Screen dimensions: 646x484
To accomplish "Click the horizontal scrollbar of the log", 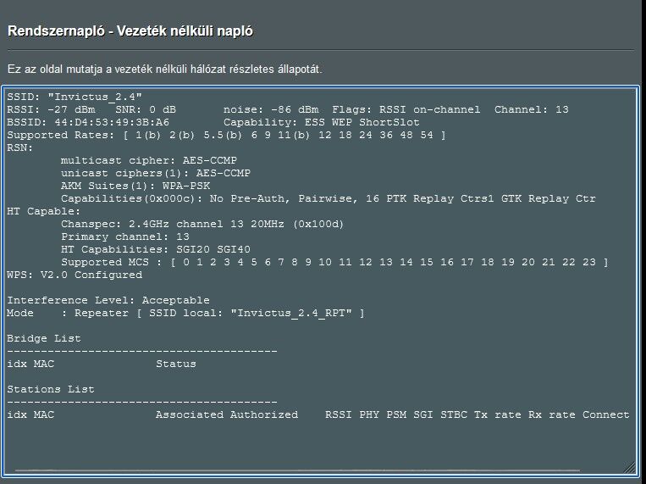I will pyautogui.click(x=297, y=470).
